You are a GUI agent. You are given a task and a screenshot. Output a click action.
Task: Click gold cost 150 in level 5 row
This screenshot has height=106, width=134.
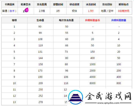pyautogui.click(x=92, y=52)
